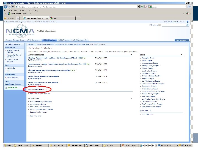Open the tab list dropdown arrow
Viewport: 198px width, 149px height.
(21, 18)
